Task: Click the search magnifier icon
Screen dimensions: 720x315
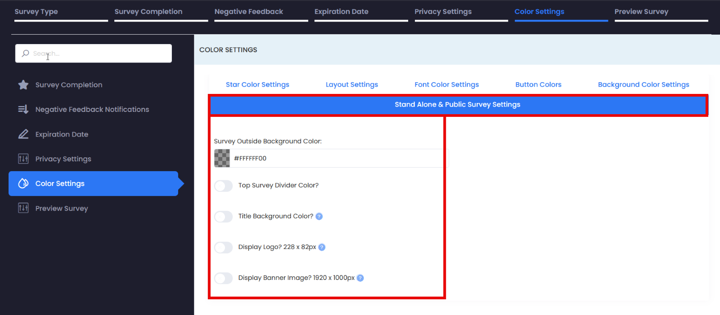Action: 26,53
